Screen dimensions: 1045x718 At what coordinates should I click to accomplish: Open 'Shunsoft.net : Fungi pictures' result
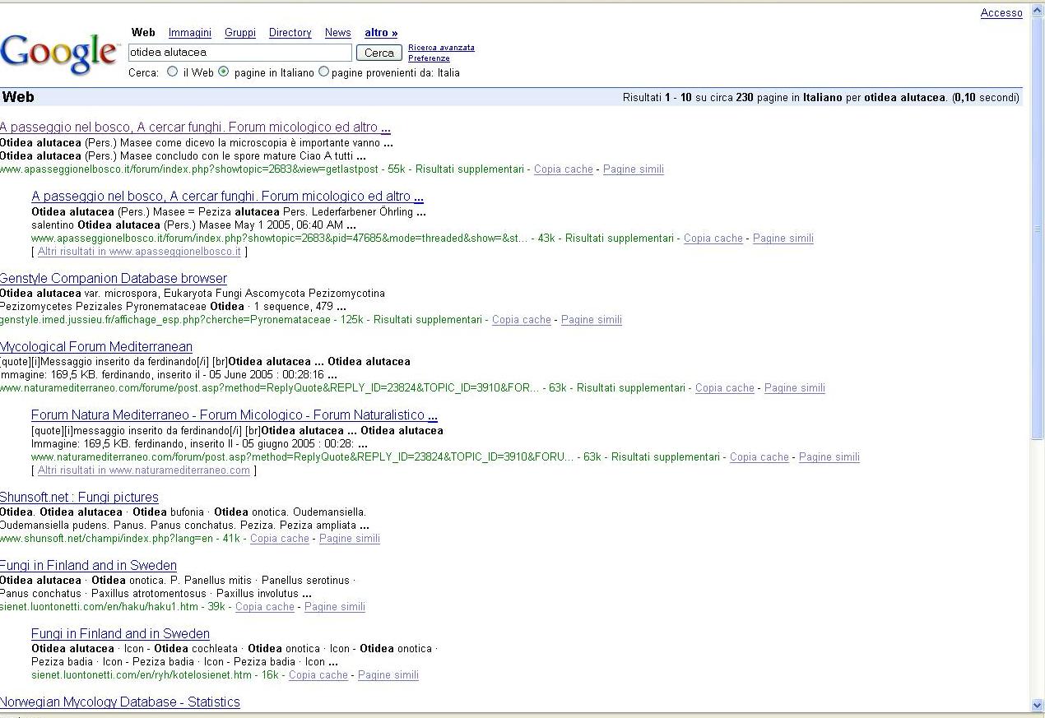[x=79, y=498]
